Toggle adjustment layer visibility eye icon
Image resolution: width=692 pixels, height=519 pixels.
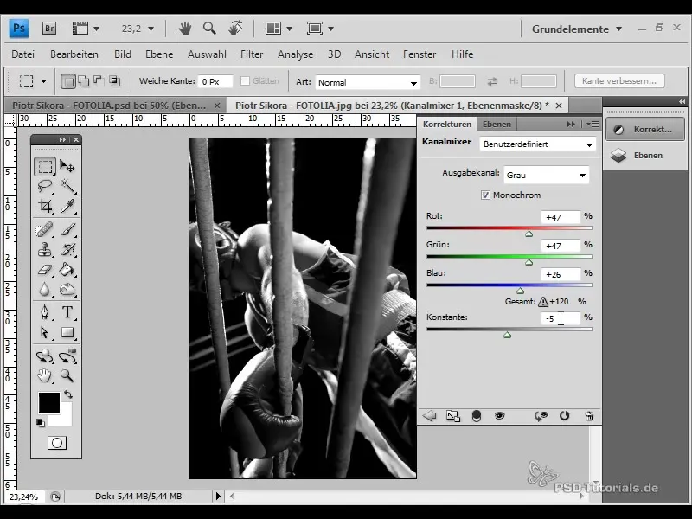499,416
